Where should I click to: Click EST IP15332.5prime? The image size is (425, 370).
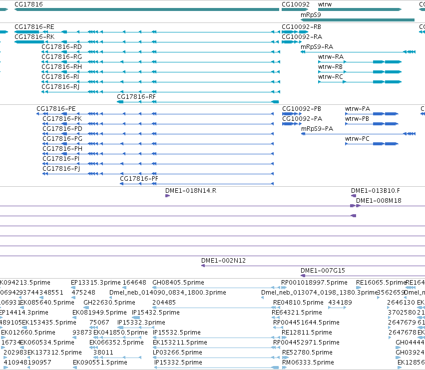[x=178, y=363]
